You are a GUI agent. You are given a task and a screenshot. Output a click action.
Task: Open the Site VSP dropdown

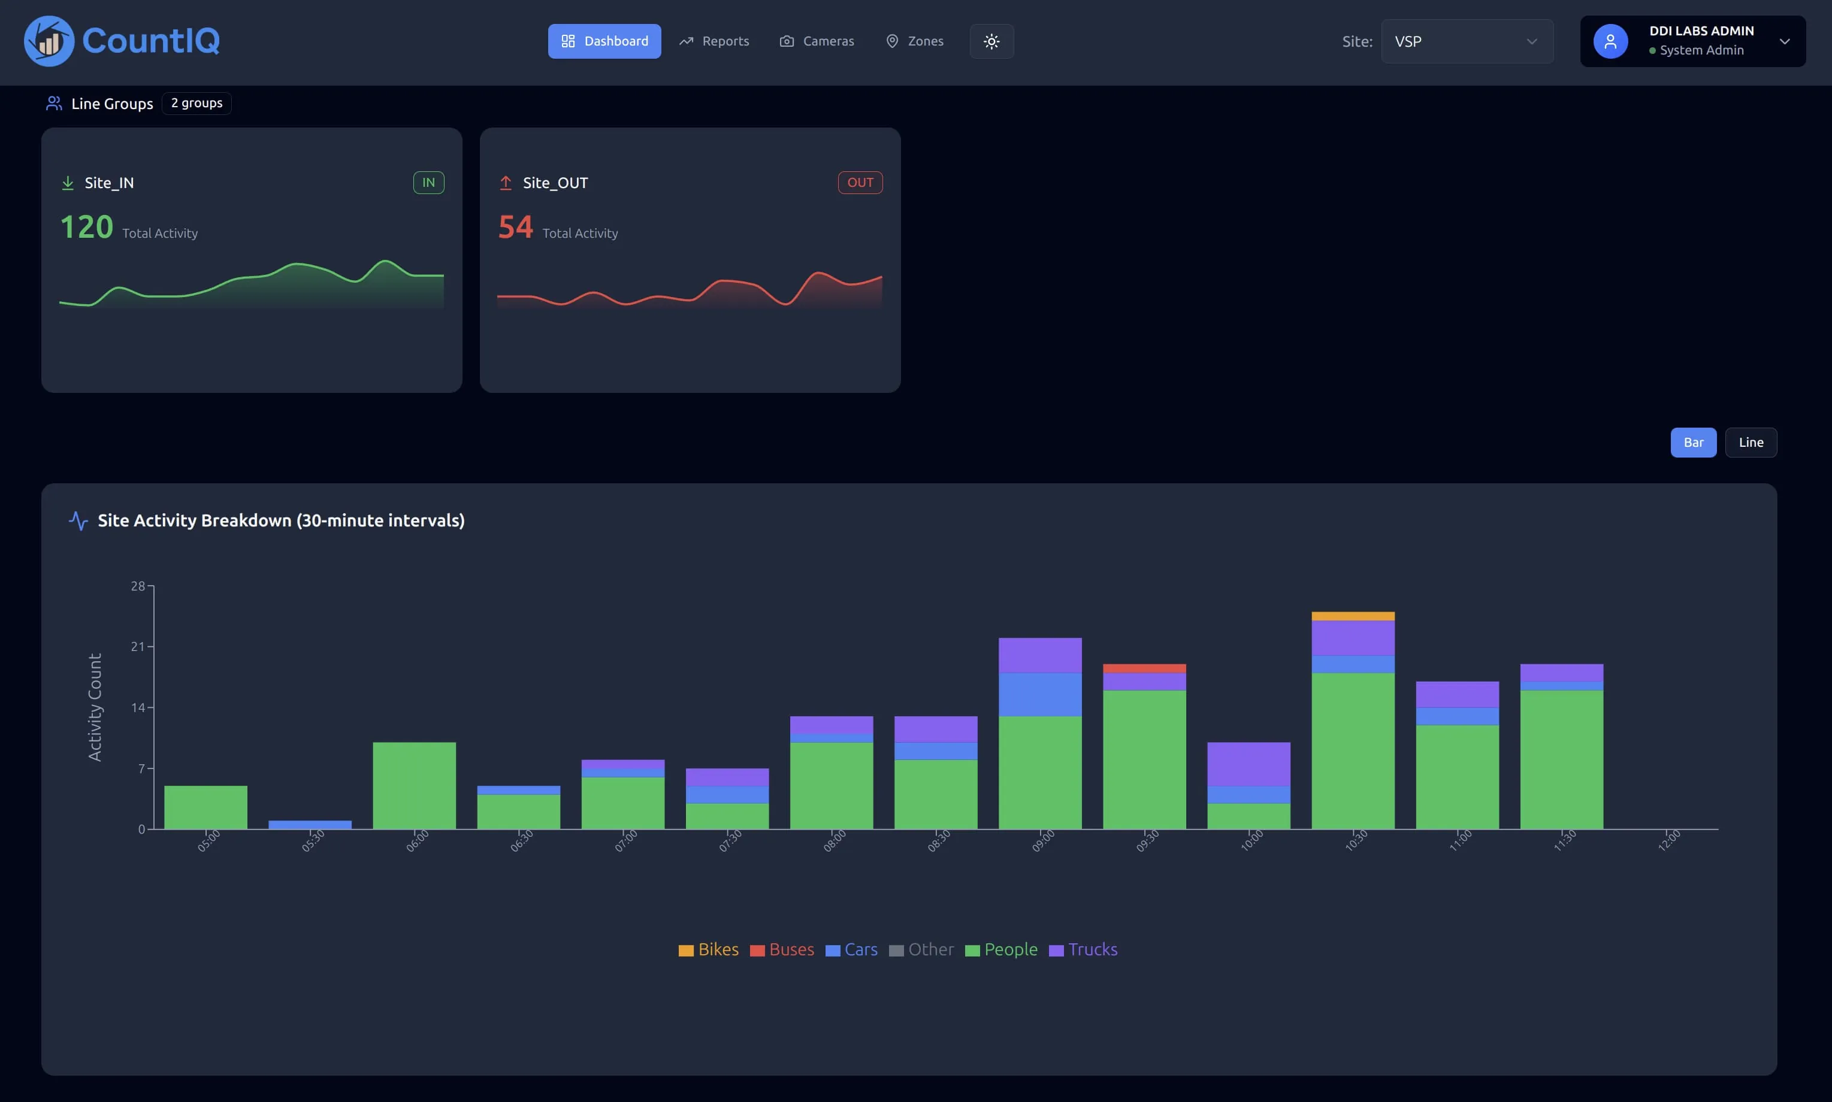click(1467, 41)
